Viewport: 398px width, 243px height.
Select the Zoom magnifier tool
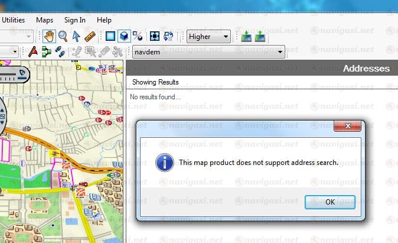click(x=63, y=37)
